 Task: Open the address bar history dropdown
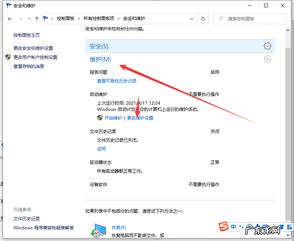(192, 19)
